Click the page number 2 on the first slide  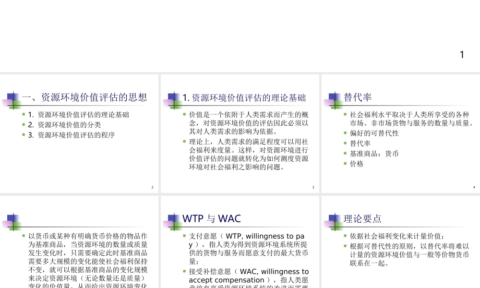pos(153,187)
